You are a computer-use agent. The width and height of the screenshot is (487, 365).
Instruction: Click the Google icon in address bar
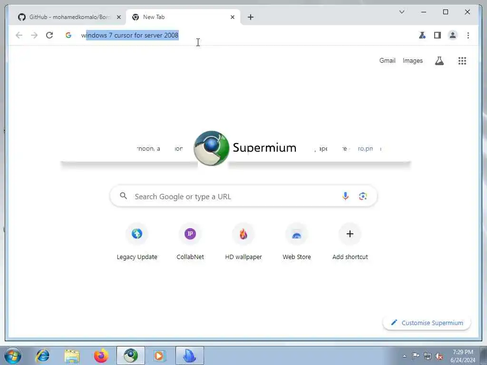(x=68, y=35)
